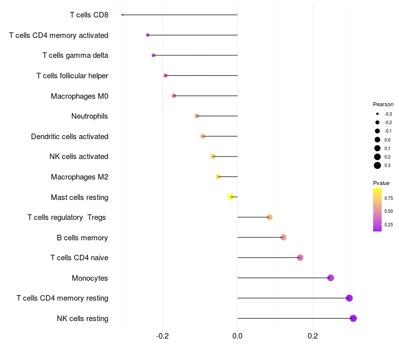Click the T cells CD4 naive dot
This screenshot has height=349, width=399.
300,258
